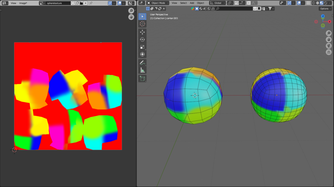334x187 pixels.
Task: Select the Scale tool
Action: click(142, 47)
